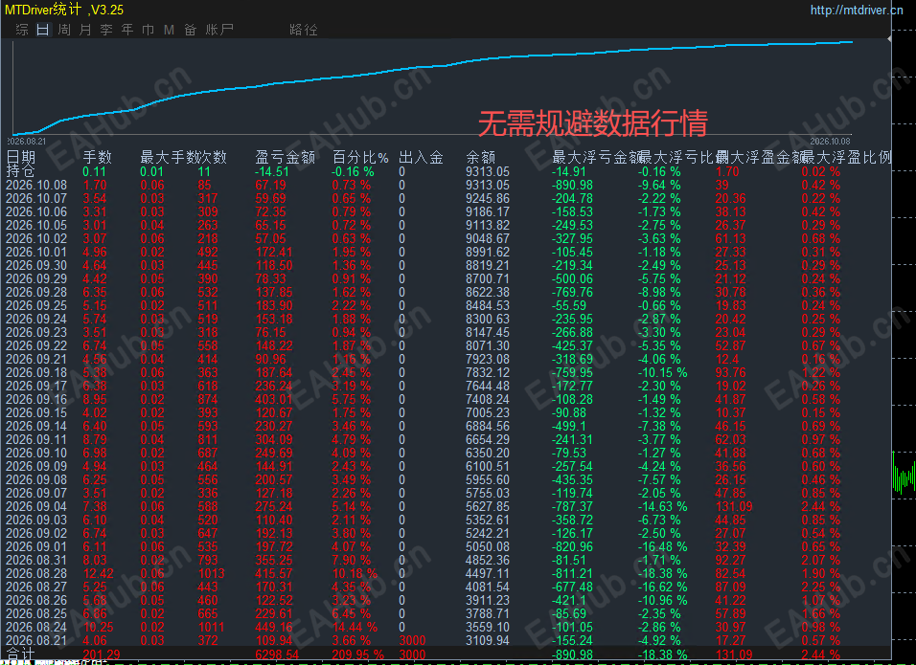Switch to the M tab

169,29
